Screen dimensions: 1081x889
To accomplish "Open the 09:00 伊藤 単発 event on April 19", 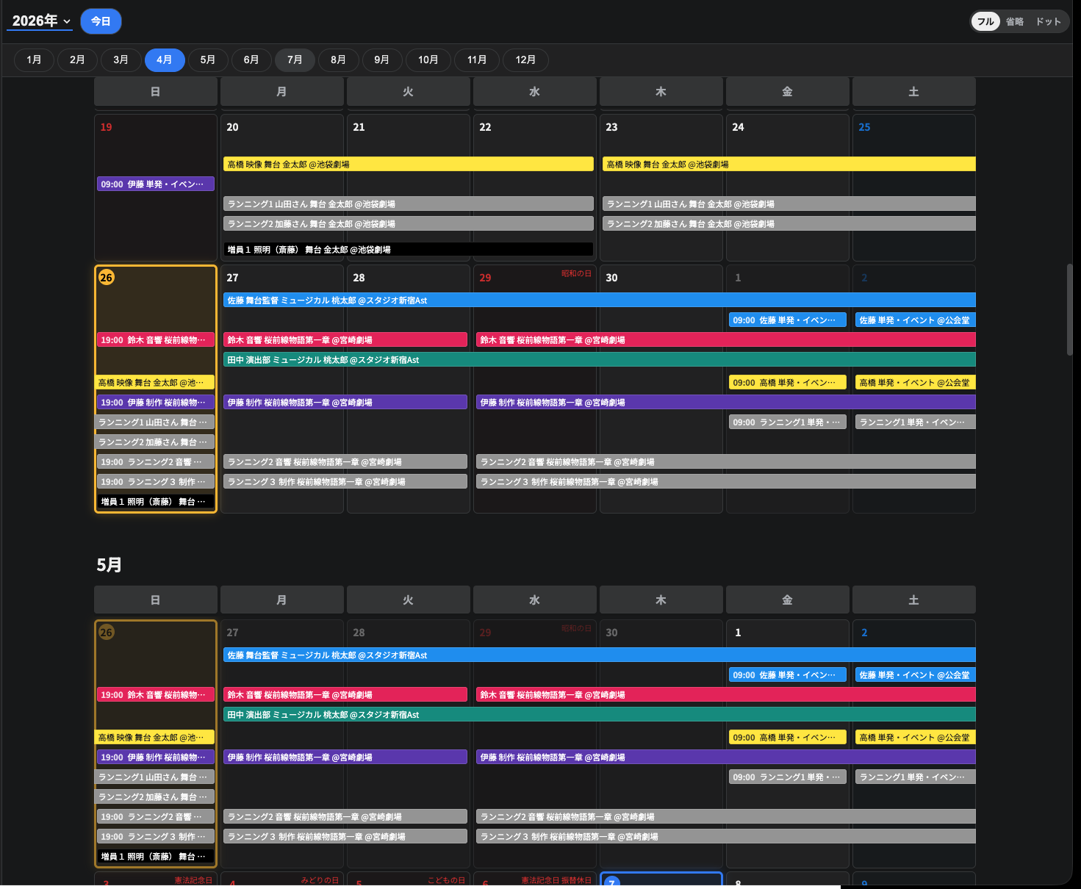I will coord(156,184).
